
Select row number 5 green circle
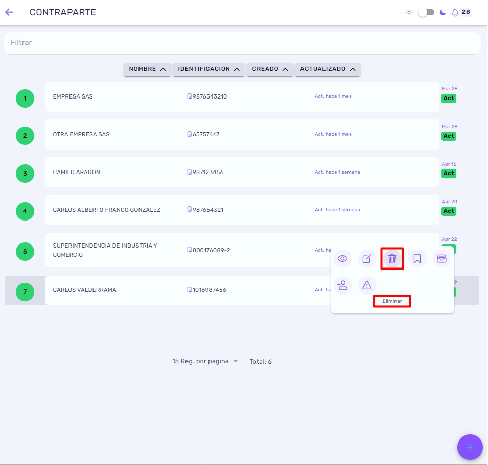[25, 252]
